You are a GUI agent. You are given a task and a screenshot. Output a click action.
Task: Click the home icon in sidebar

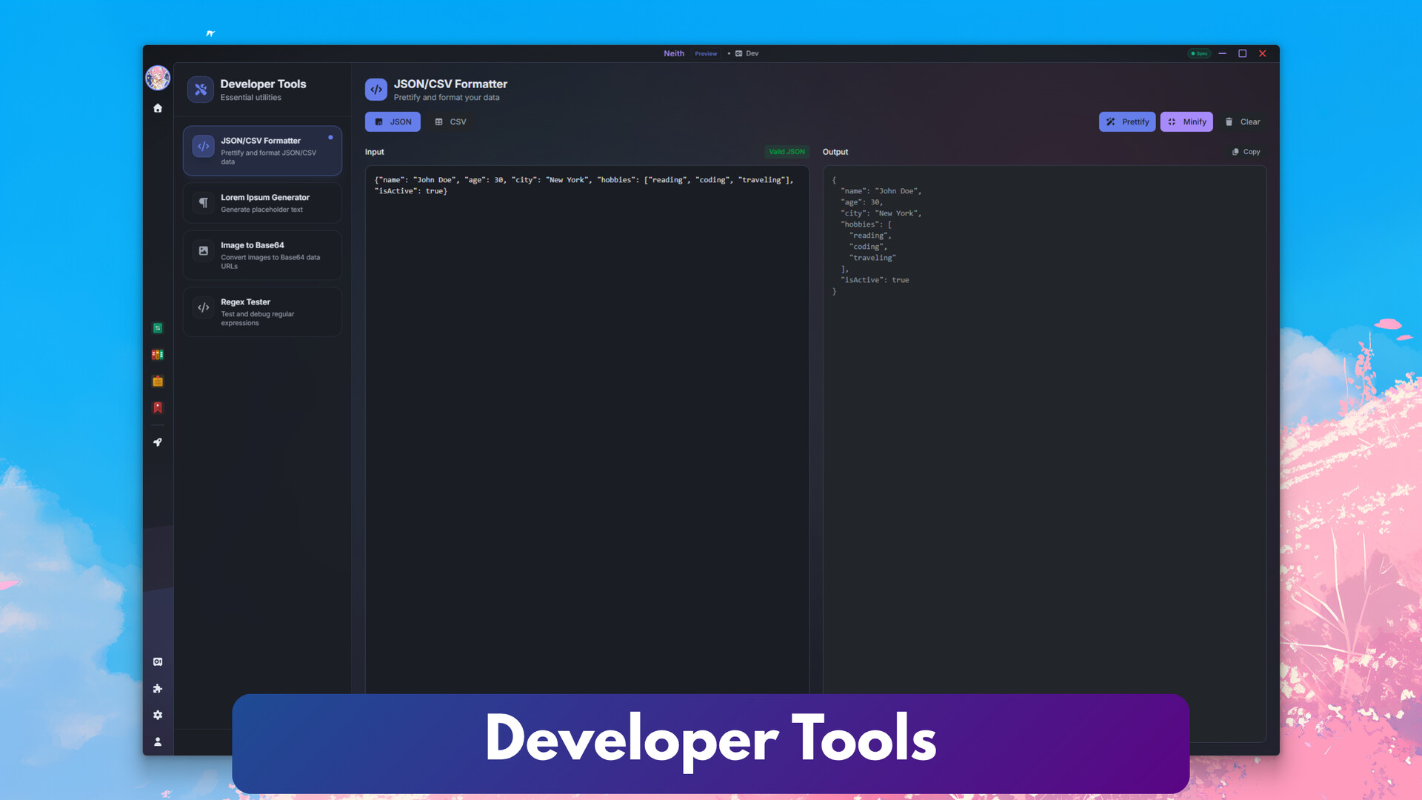[x=158, y=108]
